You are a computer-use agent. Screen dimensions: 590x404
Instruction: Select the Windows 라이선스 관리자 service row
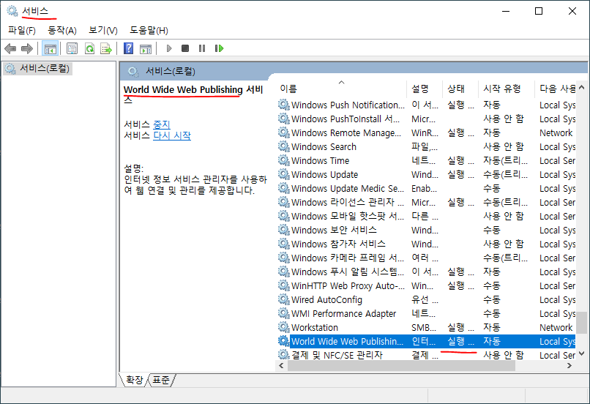[x=426, y=203]
